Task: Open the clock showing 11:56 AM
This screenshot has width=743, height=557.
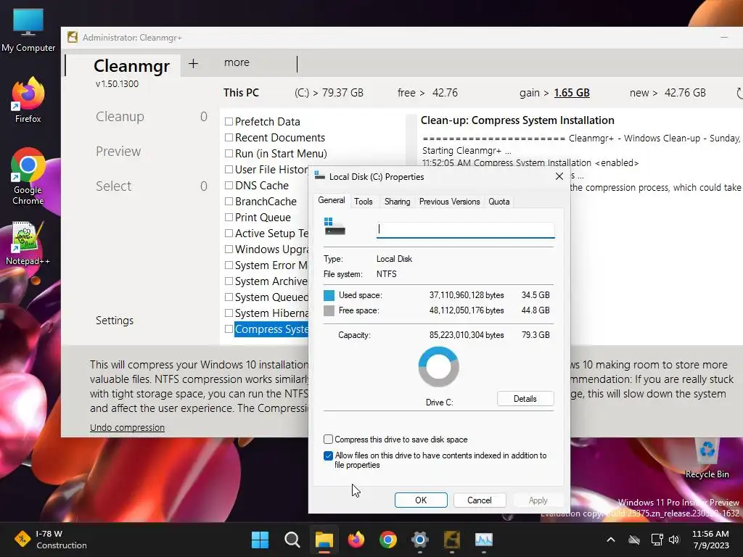Action: tap(710, 540)
